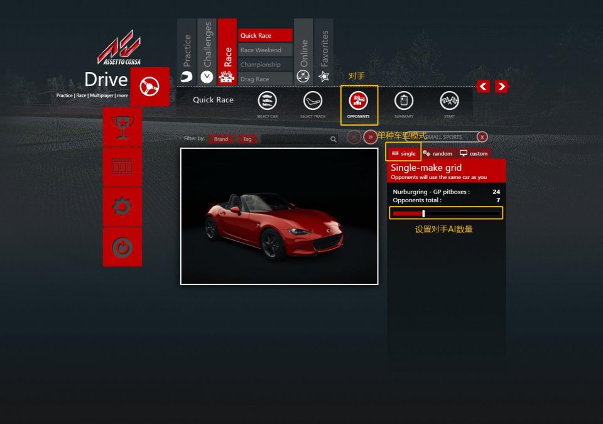The height and width of the screenshot is (424, 603).
Task: Click the red next car arrow
Action: click(371, 137)
